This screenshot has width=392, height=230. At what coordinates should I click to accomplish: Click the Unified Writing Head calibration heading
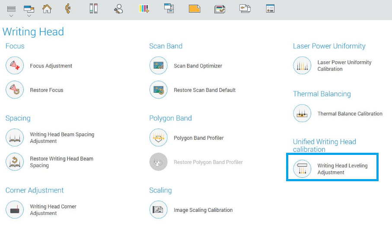tap(325, 145)
